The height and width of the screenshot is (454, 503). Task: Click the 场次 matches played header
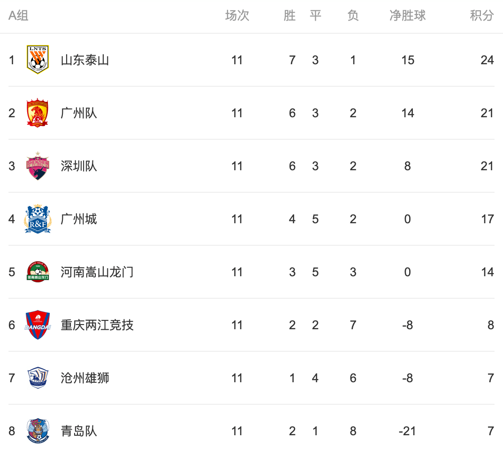tap(237, 15)
